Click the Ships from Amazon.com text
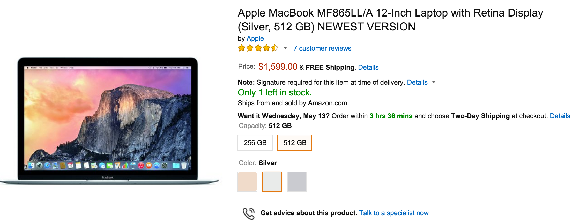This screenshot has width=580, height=223. [x=293, y=103]
